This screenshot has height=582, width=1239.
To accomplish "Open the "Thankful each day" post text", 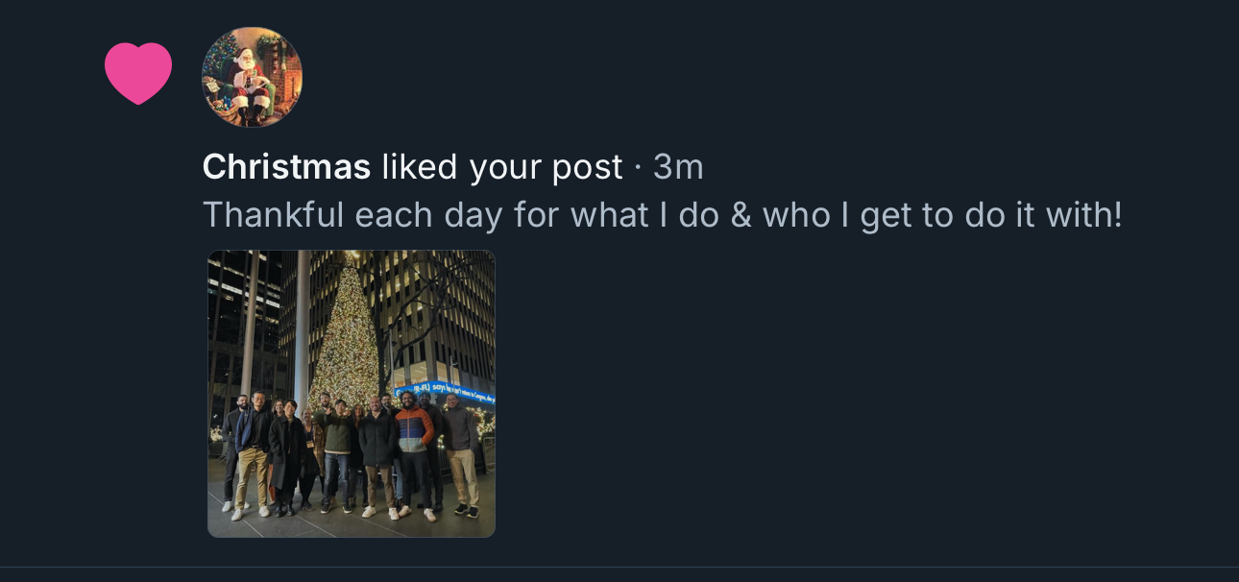I will click(x=662, y=215).
